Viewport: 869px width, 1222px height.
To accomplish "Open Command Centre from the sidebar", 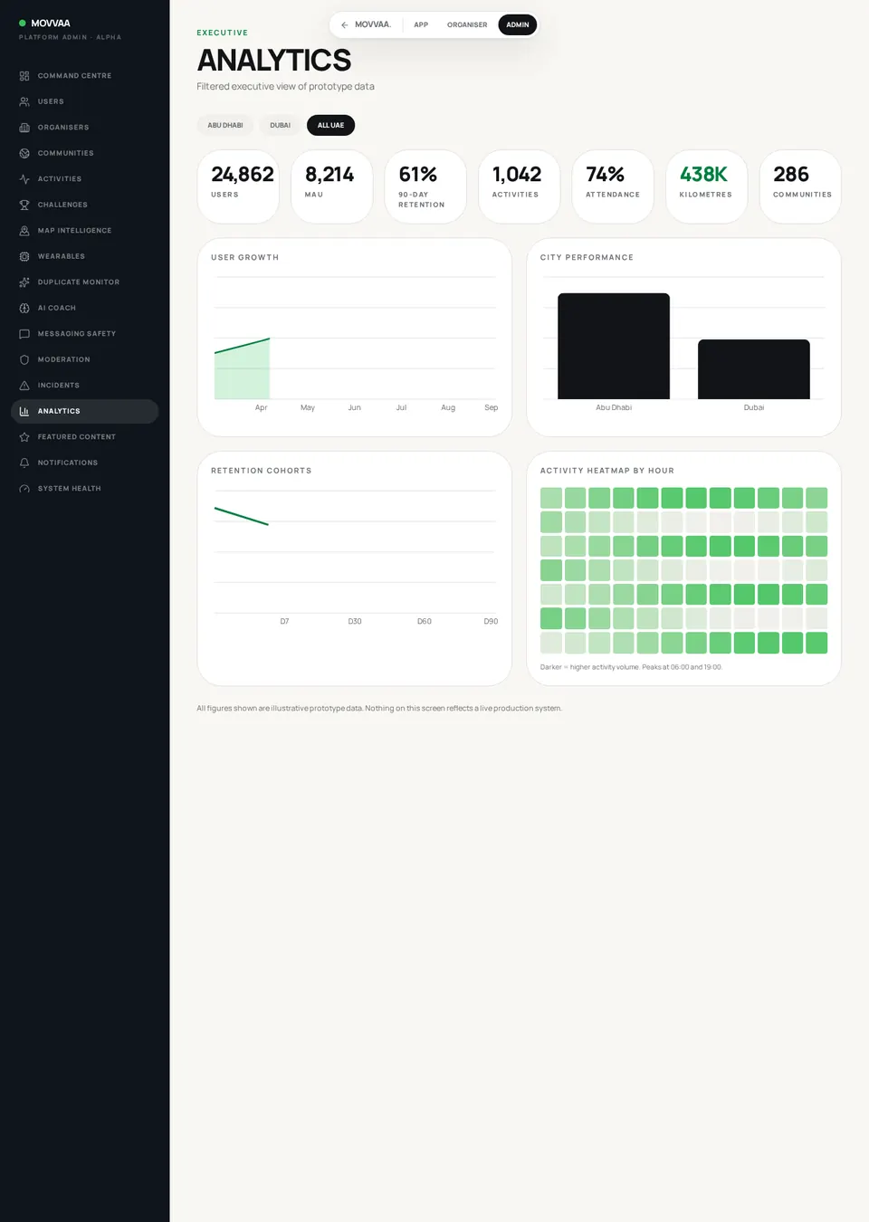I will click(x=84, y=76).
